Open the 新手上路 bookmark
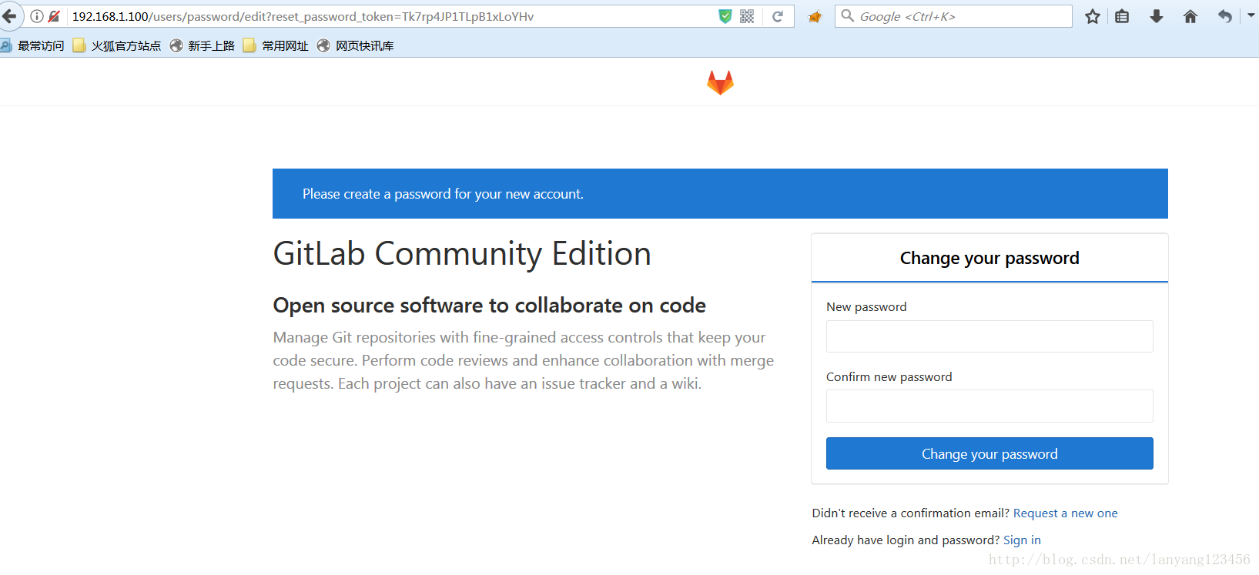Viewport: 1259px width, 575px height. click(203, 46)
